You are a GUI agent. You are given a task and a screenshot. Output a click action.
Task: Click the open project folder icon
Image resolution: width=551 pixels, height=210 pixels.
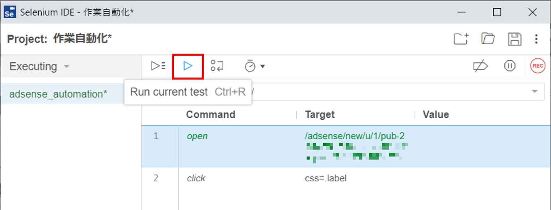point(488,39)
